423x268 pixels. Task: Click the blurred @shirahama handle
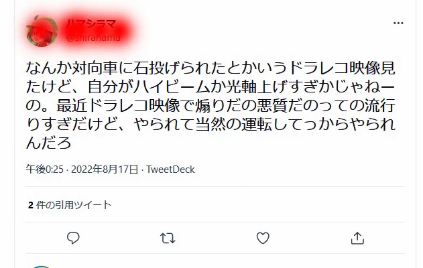(x=93, y=38)
